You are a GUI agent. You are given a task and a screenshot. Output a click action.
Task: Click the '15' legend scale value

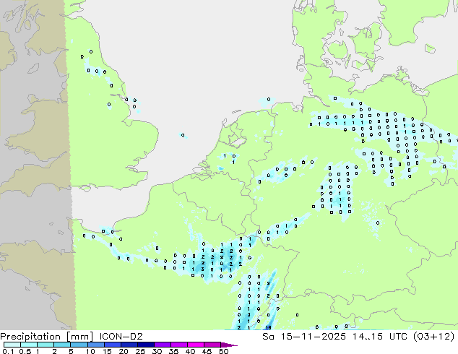coord(107,351)
